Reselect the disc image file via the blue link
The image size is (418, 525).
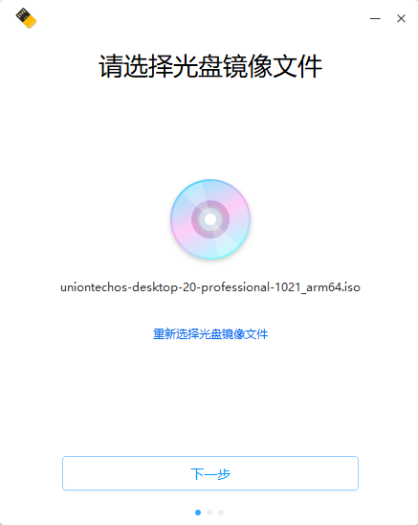click(210, 333)
